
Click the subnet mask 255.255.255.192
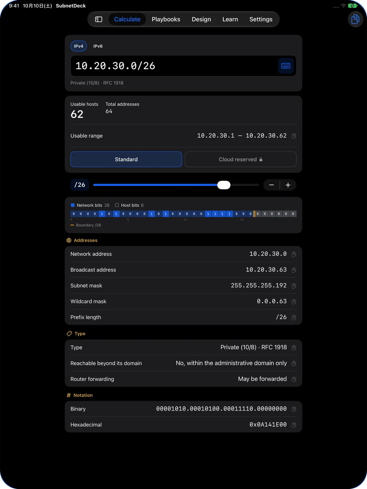pos(259,285)
